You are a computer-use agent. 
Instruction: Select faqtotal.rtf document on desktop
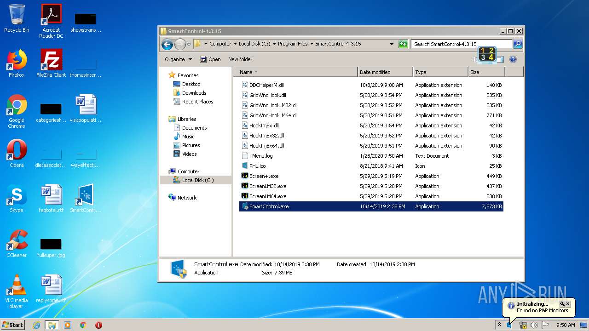(51, 199)
